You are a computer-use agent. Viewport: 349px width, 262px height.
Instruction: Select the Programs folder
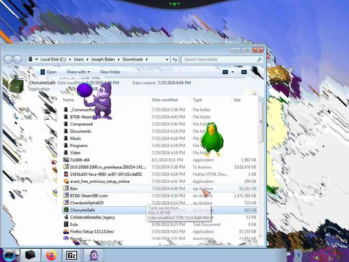click(79, 145)
